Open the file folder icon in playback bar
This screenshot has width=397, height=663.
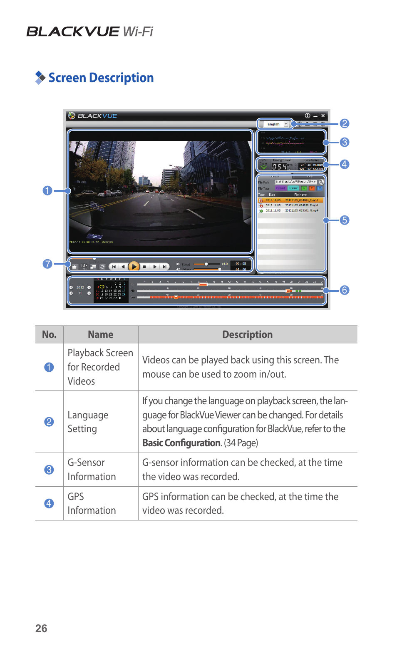click(x=75, y=267)
